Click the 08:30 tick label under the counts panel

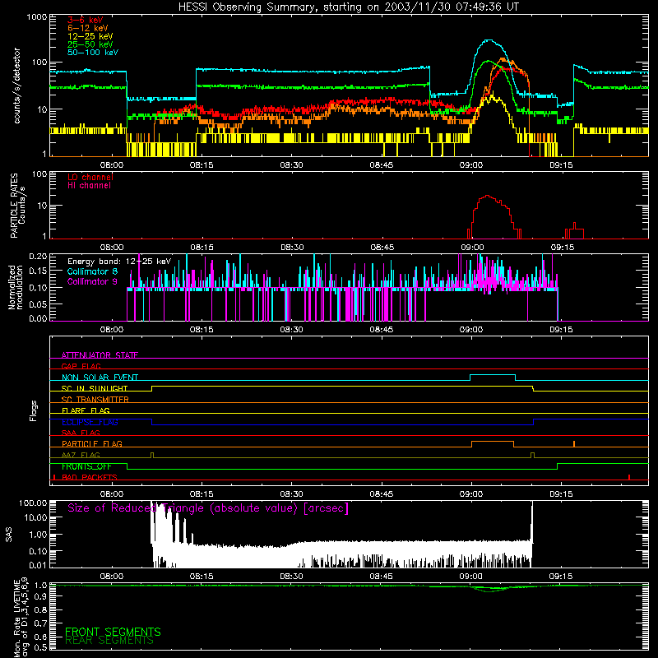(x=291, y=165)
